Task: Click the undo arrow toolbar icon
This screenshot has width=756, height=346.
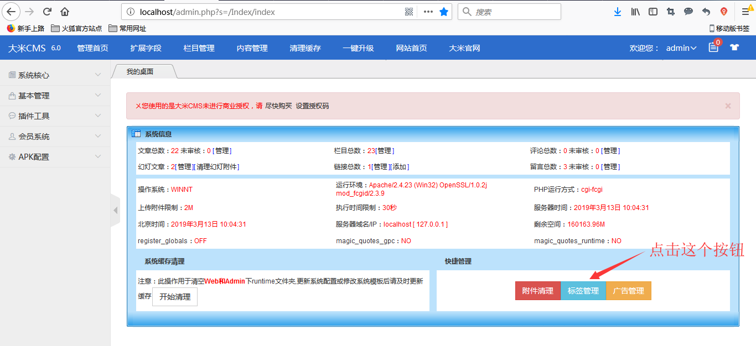Action: pyautogui.click(x=706, y=12)
